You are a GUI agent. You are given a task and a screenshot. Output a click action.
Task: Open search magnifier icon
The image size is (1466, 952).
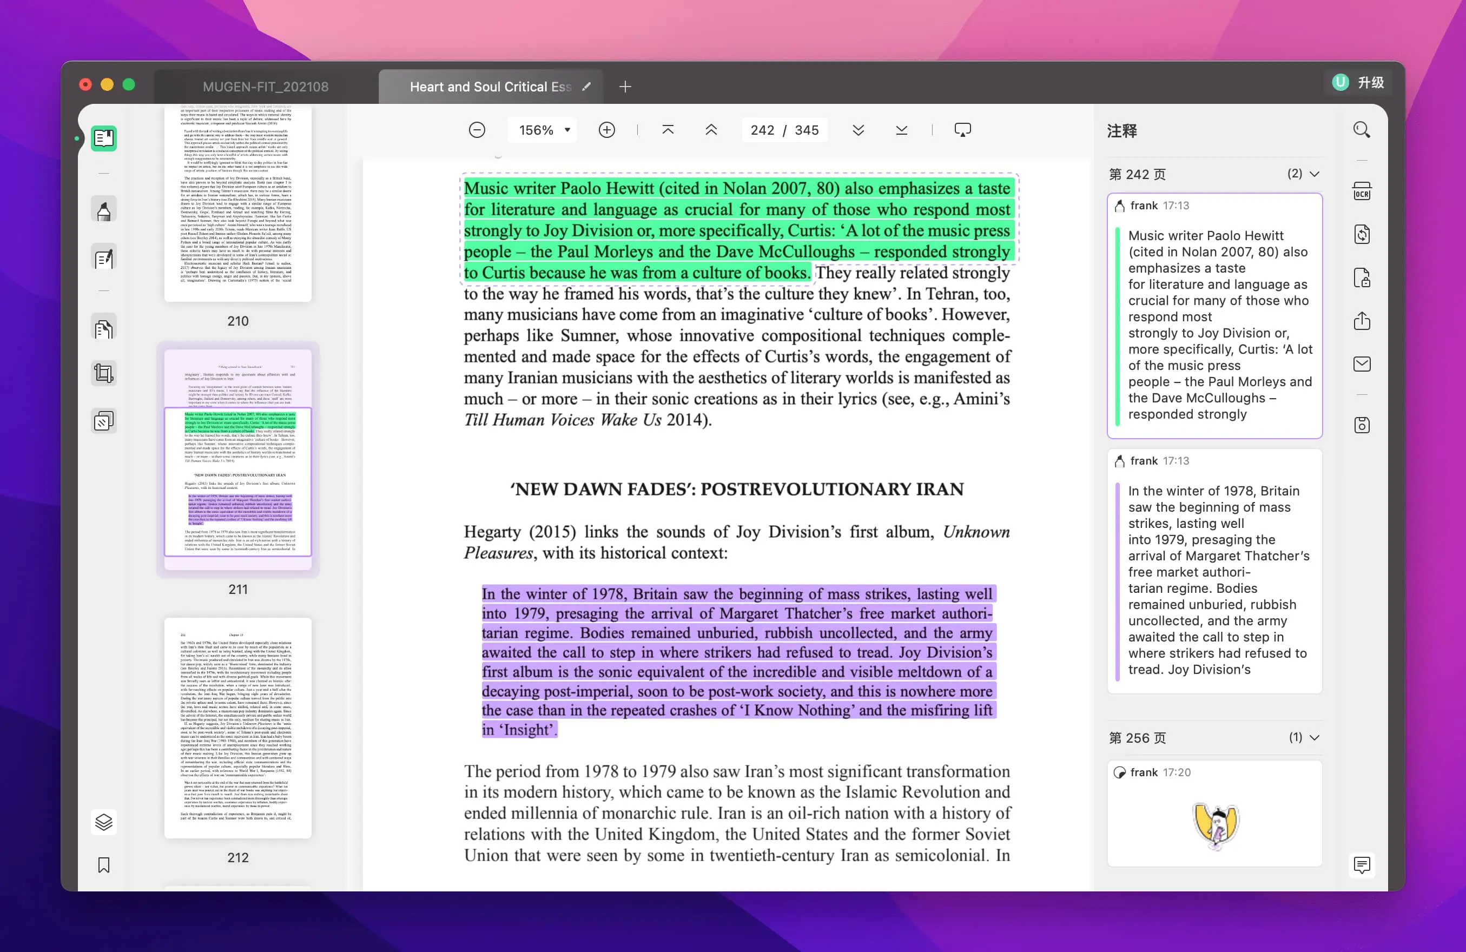click(x=1361, y=130)
